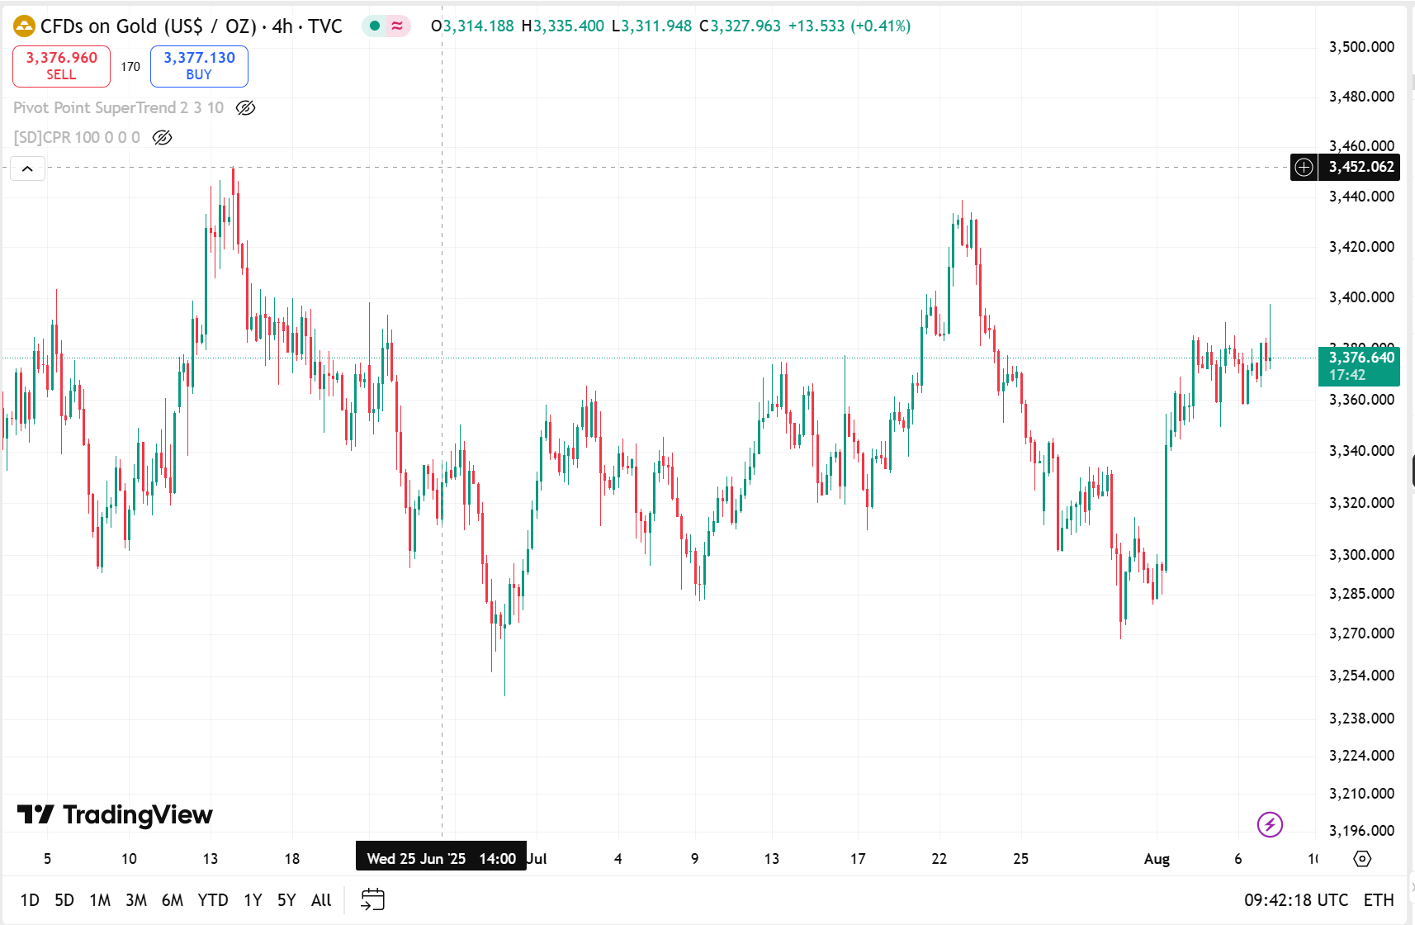This screenshot has width=1415, height=925.
Task: Click the 3,300.000 price axis label
Action: (x=1361, y=555)
